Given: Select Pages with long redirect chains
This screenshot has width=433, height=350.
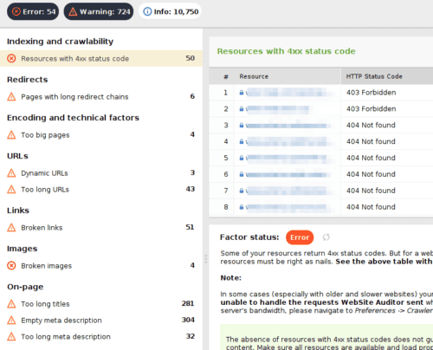Looking at the screenshot, I should (101, 97).
